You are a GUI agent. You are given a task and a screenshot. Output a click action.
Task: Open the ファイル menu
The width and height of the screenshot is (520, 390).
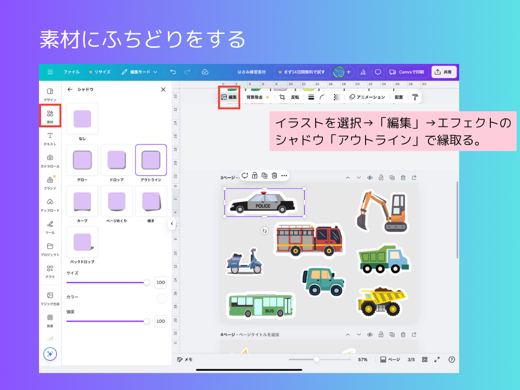(72, 72)
